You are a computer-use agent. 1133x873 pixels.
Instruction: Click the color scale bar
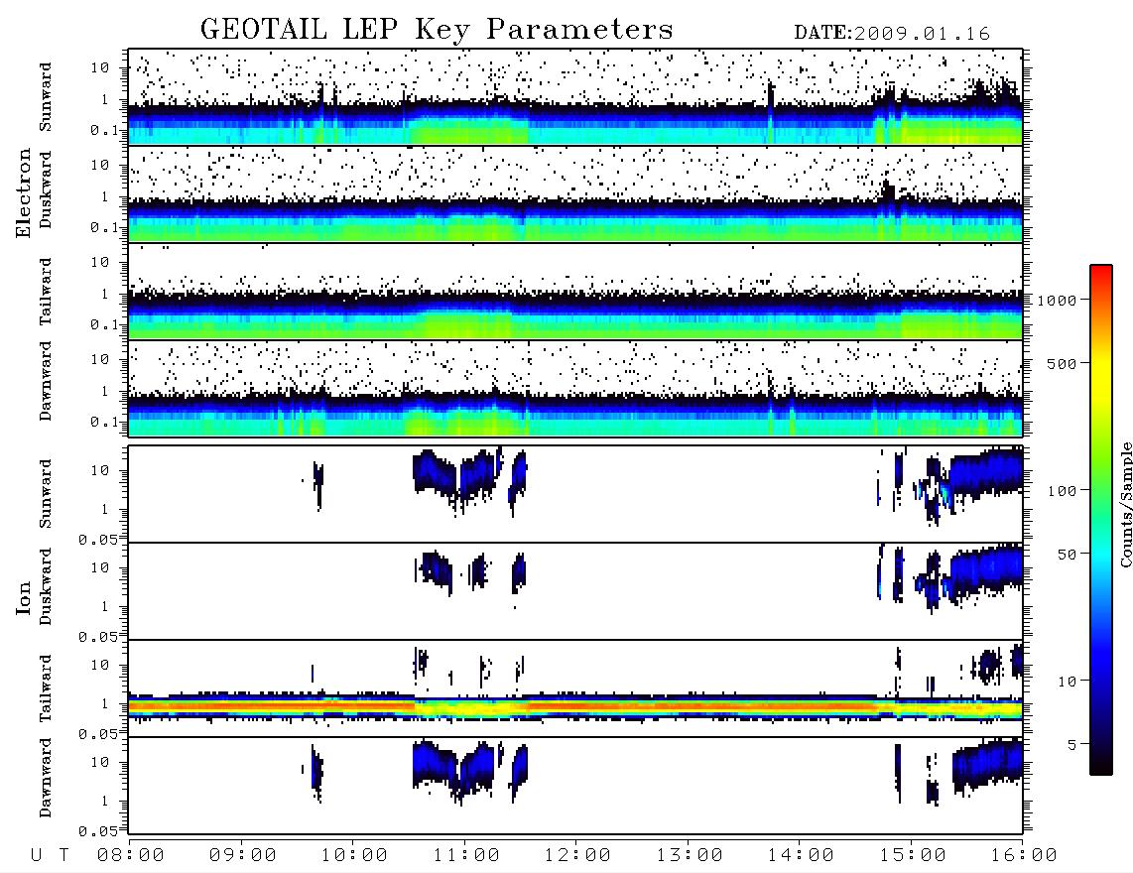(x=1100, y=520)
